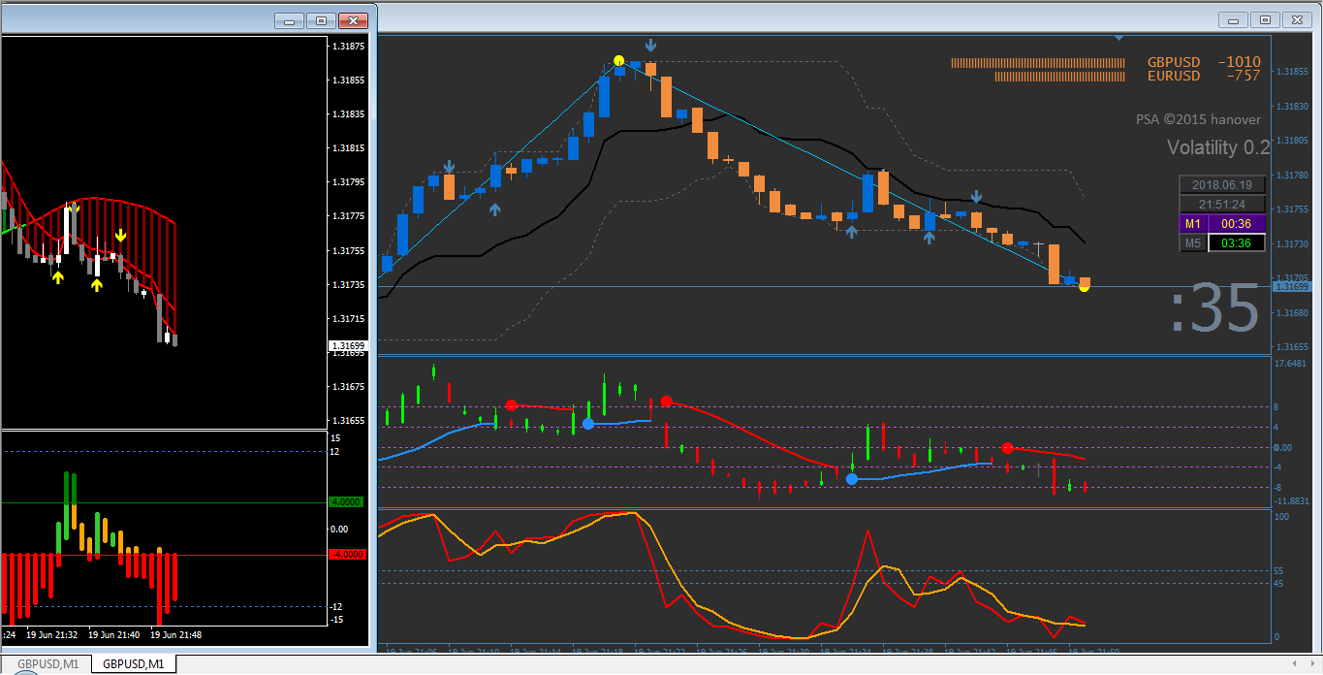This screenshot has height=675, width=1323.
Task: Click the large :35 seconds counter
Action: (x=1214, y=310)
